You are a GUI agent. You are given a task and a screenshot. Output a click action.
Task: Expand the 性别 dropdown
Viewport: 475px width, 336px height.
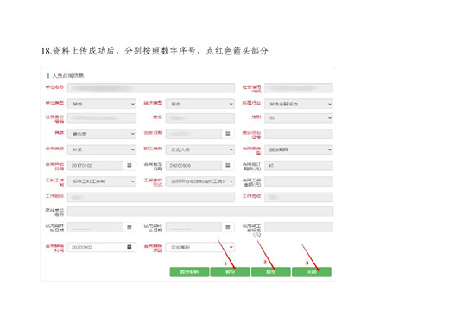tap(299, 118)
